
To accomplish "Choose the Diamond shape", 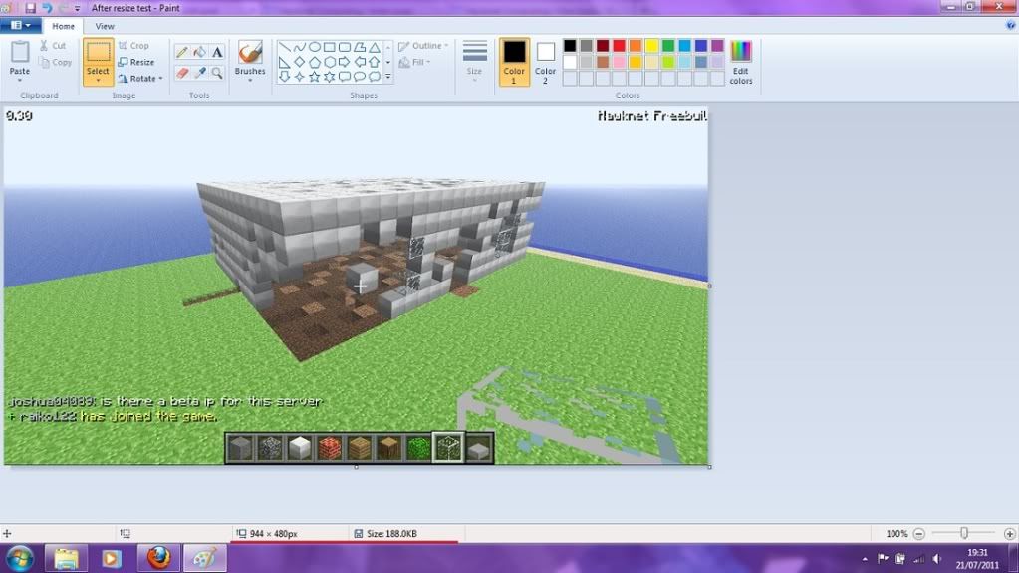I will 299,62.
